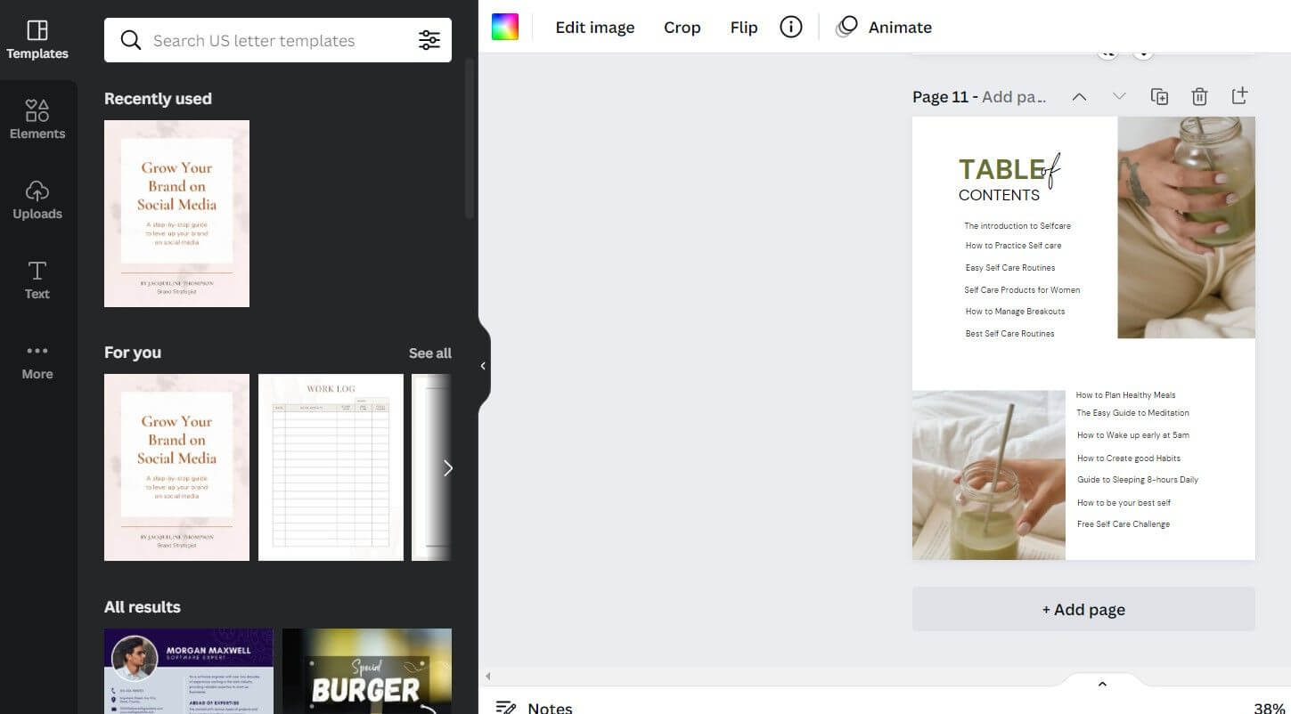Open the More sidebar options
1291x714 pixels.
(x=37, y=361)
